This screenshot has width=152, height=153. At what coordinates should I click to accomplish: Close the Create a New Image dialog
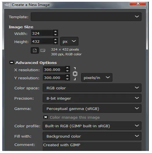[138, 4]
